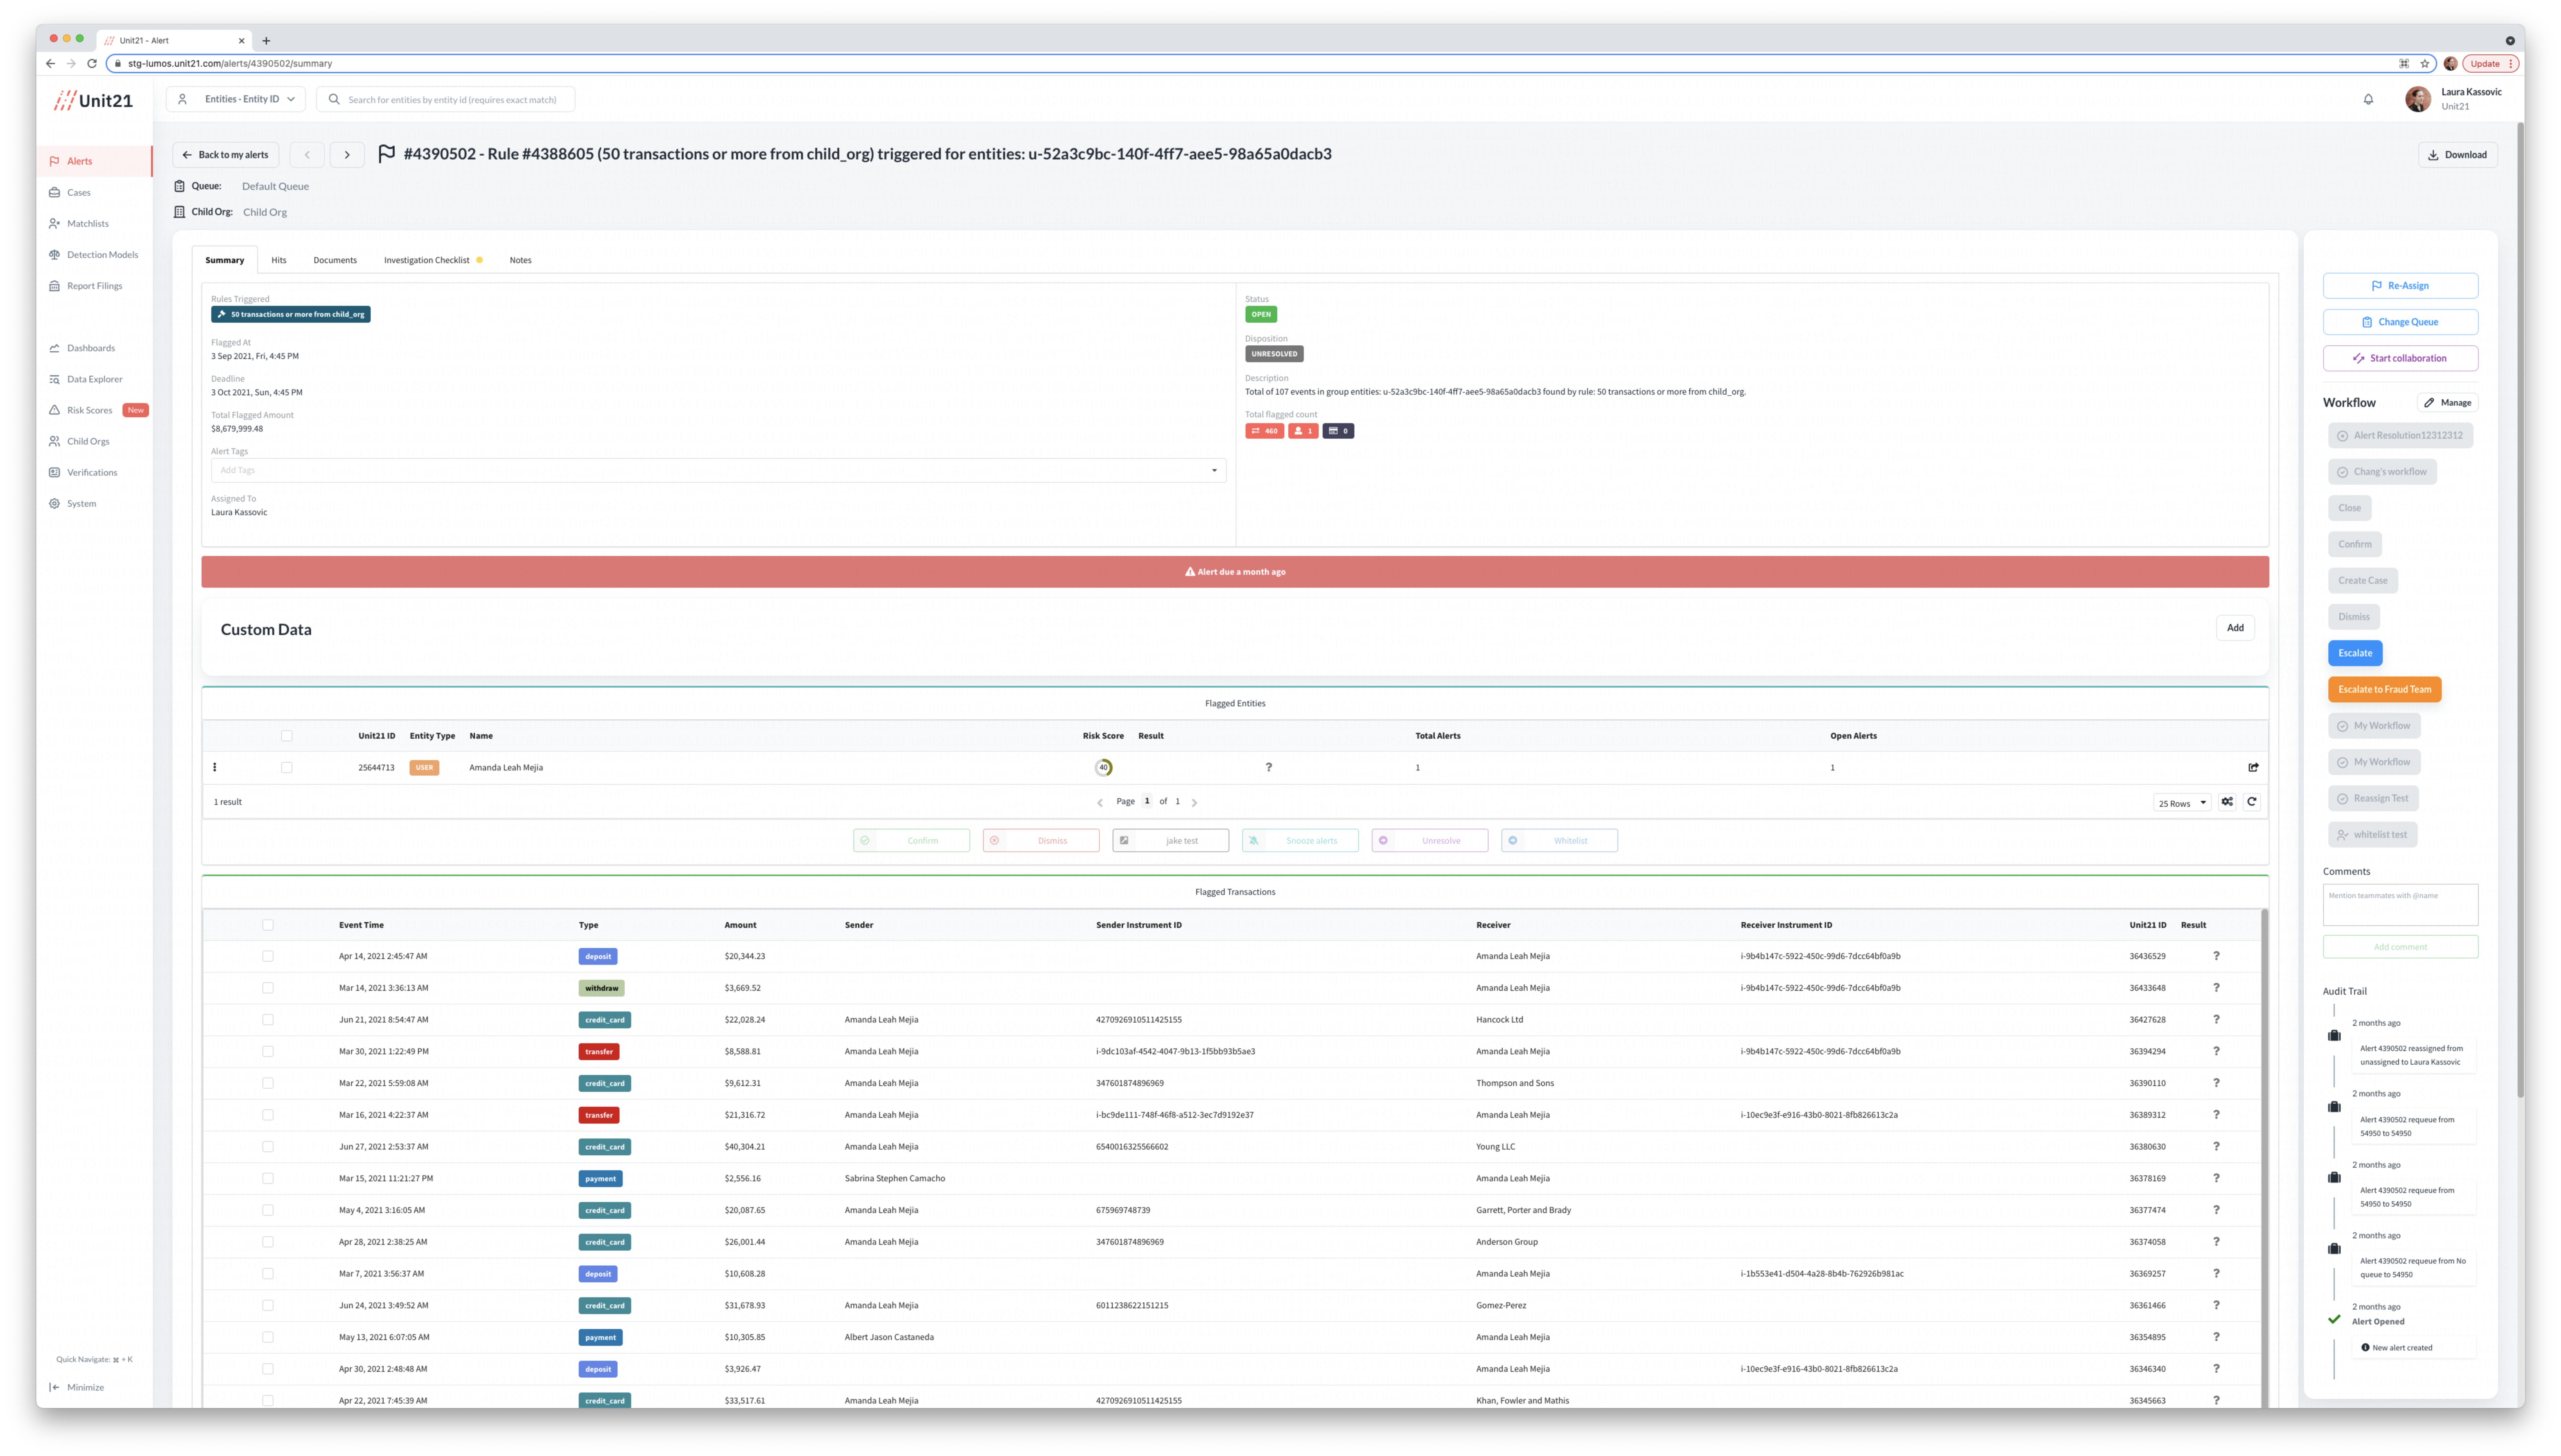Switch to the Investigation Checklist tab
Screen dimensions: 2561x1456
[427, 260]
